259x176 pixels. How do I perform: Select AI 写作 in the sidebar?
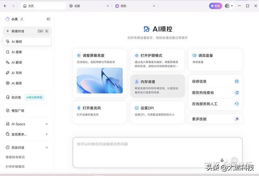coord(17,73)
